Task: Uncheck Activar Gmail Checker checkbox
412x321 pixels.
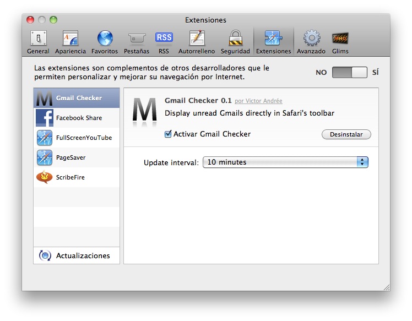Action: tap(168, 134)
